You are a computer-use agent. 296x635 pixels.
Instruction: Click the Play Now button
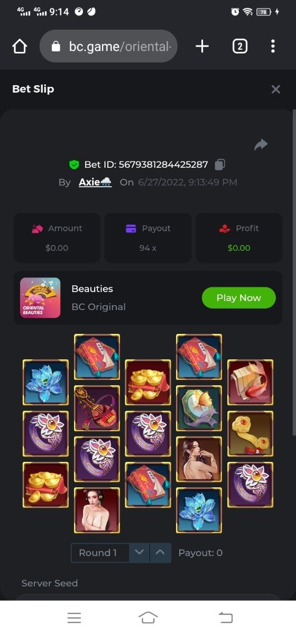(x=239, y=298)
